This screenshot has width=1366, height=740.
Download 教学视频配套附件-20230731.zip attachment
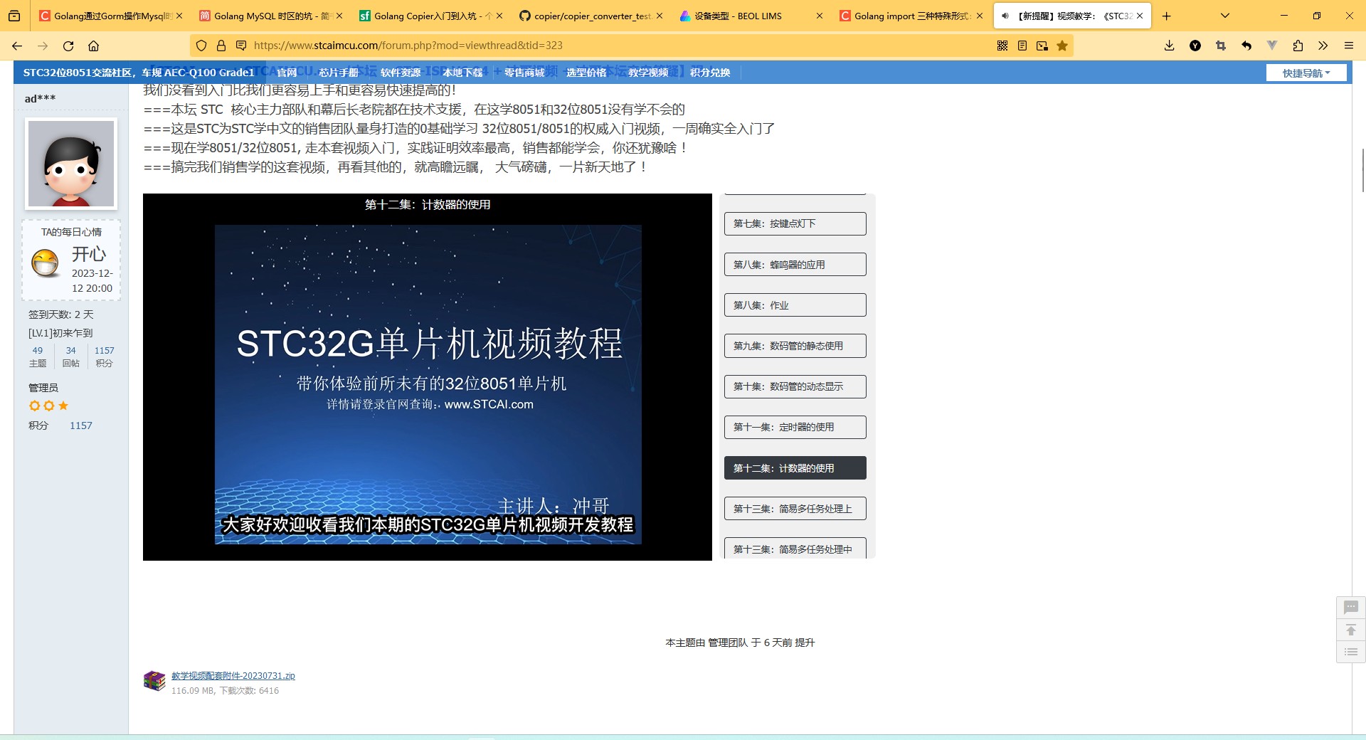click(233, 676)
